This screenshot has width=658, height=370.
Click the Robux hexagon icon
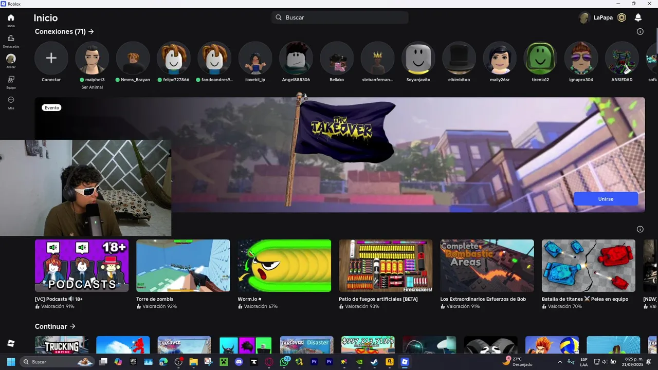point(622,17)
